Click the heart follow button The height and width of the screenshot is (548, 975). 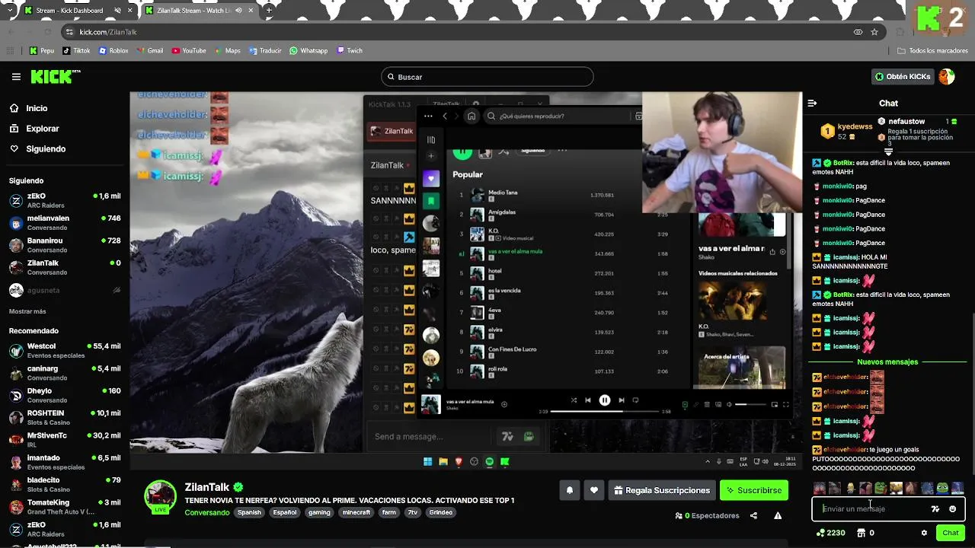[x=594, y=490]
